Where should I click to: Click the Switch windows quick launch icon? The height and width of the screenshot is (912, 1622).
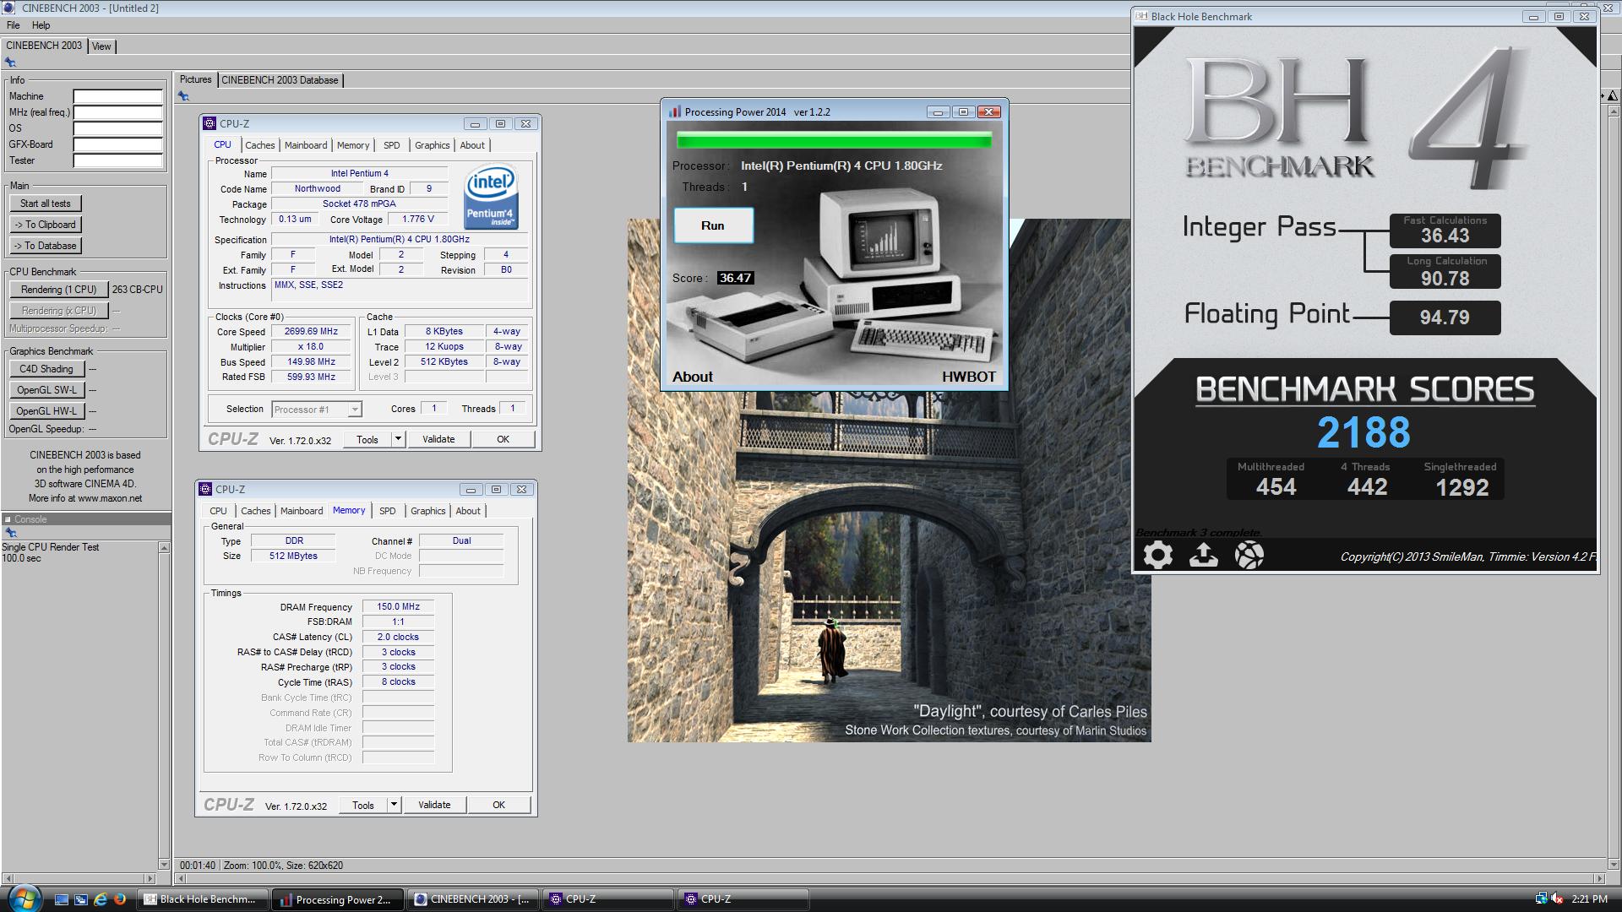81,899
